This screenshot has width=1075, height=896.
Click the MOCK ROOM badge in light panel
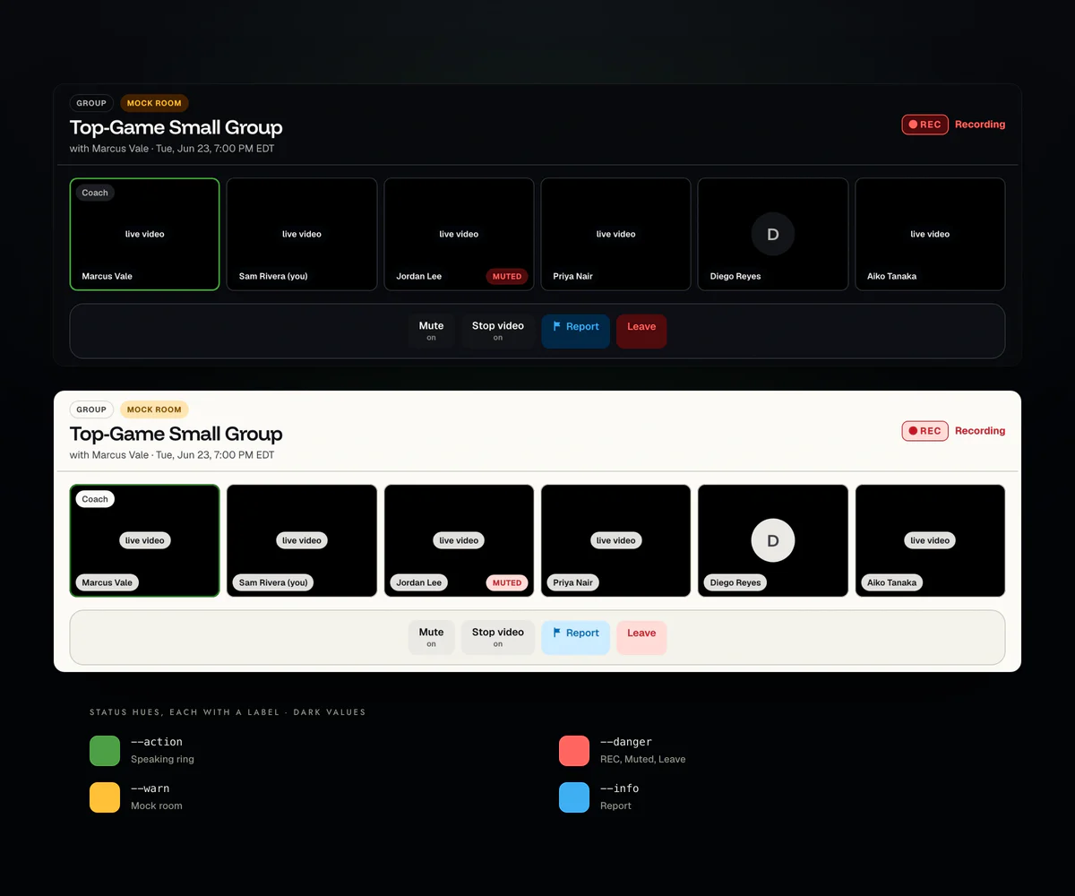[x=154, y=409]
